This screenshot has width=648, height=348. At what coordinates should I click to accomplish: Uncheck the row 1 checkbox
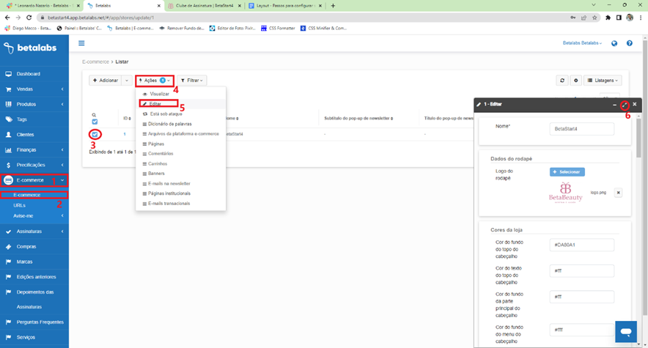click(95, 135)
